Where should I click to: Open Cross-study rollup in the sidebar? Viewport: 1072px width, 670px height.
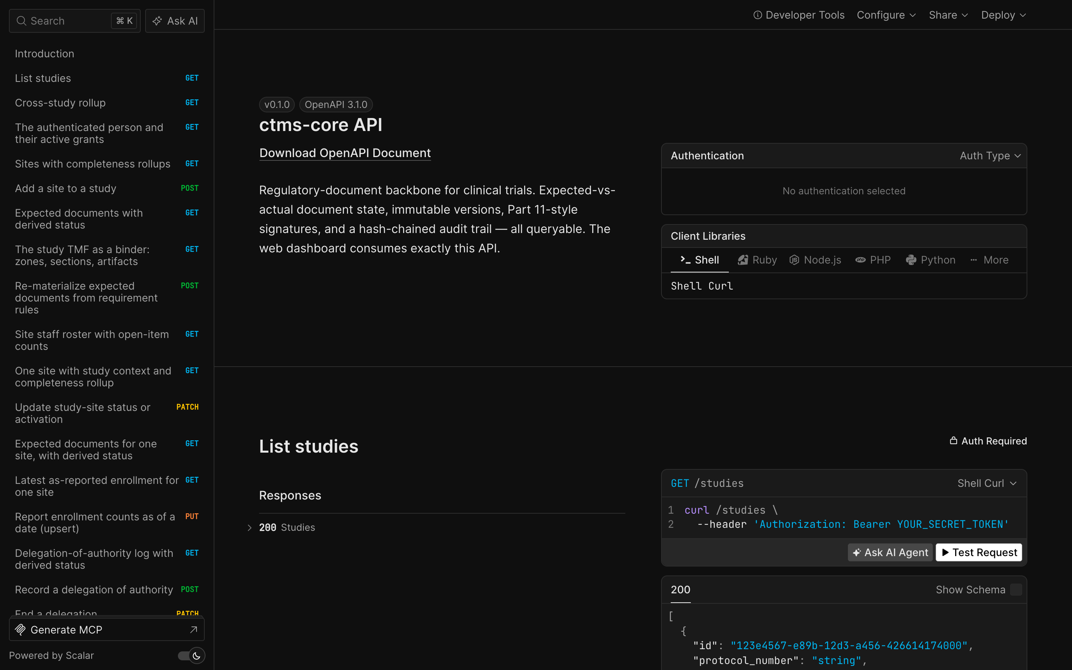[x=107, y=103]
